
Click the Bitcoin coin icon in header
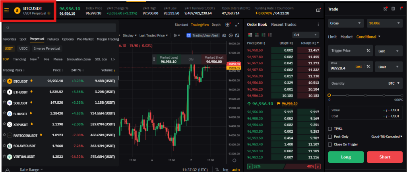[17, 11]
